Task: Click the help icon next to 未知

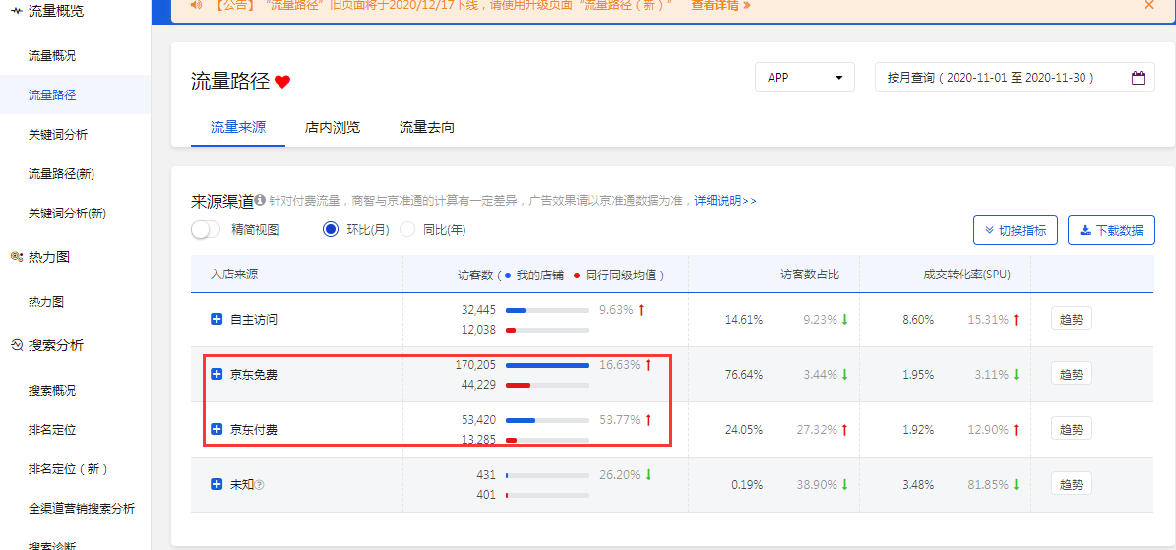Action: point(259,485)
